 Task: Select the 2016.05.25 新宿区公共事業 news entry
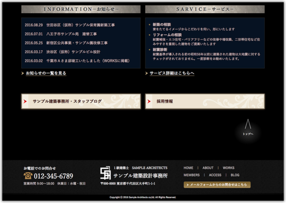coord(66,43)
